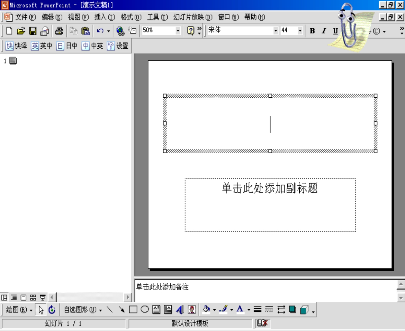Insert a horizontal text box

pyautogui.click(x=156, y=309)
